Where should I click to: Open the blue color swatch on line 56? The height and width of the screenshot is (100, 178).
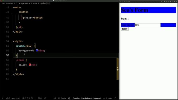(x=37, y=51)
